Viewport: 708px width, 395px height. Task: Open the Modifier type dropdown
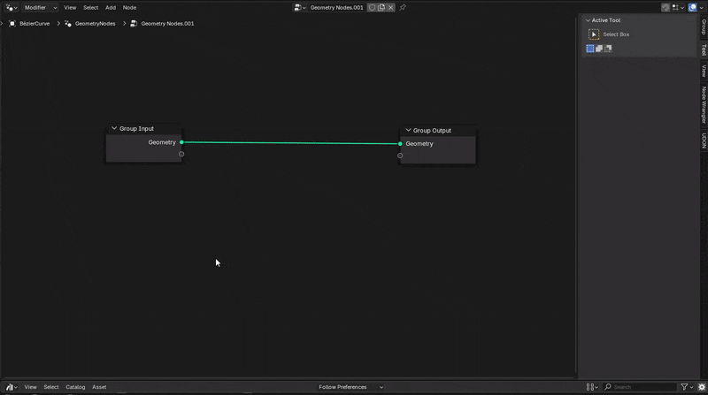point(41,7)
